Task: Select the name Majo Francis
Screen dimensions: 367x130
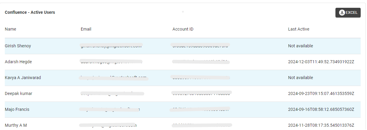Action: [x=17, y=109]
